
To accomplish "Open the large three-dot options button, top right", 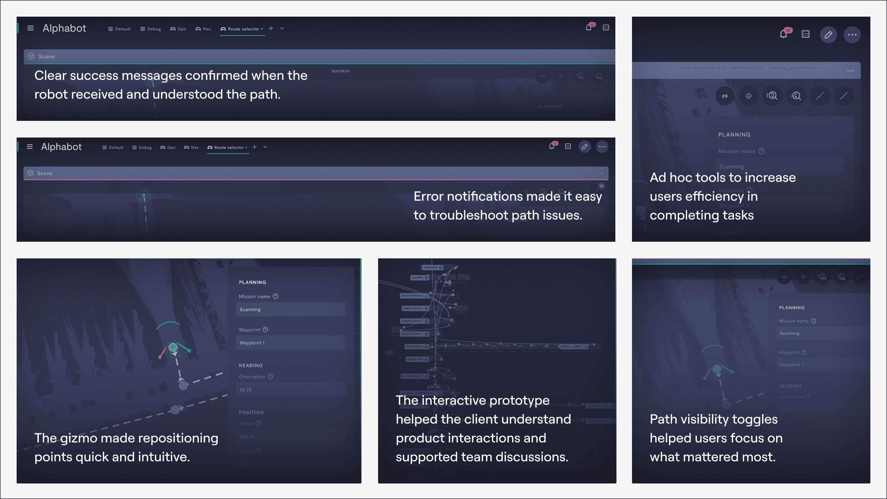I will (852, 35).
